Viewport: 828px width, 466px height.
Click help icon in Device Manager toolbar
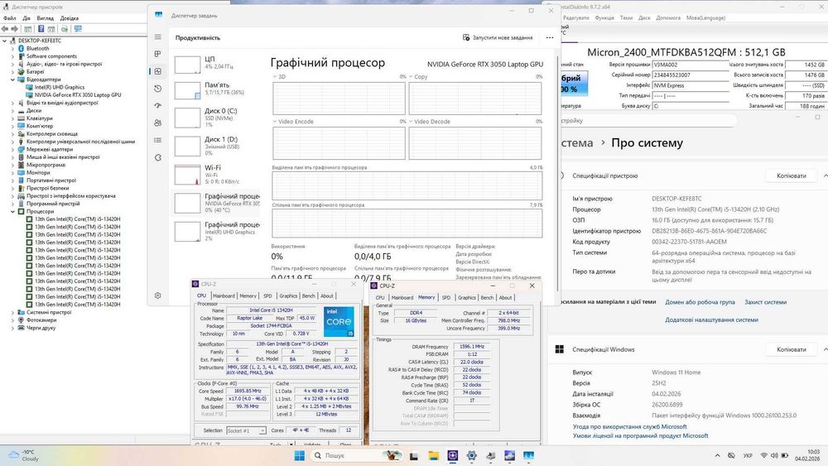(41, 29)
